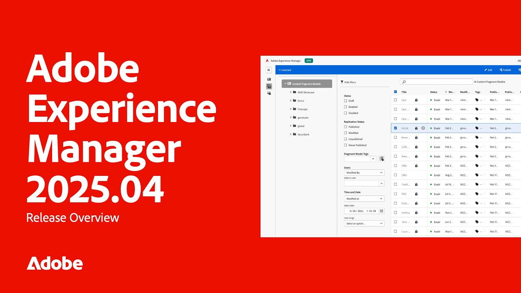Check the Draft status filter
This screenshot has height=293, width=521.
(x=346, y=101)
